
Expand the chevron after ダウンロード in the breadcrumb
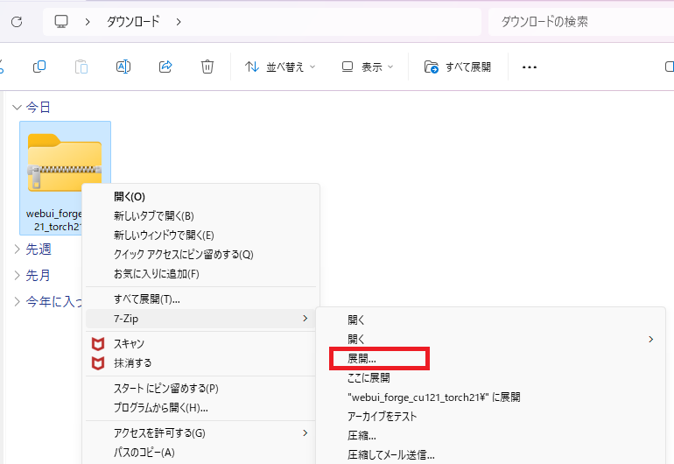179,22
